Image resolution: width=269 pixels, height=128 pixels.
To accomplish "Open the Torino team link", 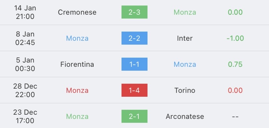I will coord(185,90).
